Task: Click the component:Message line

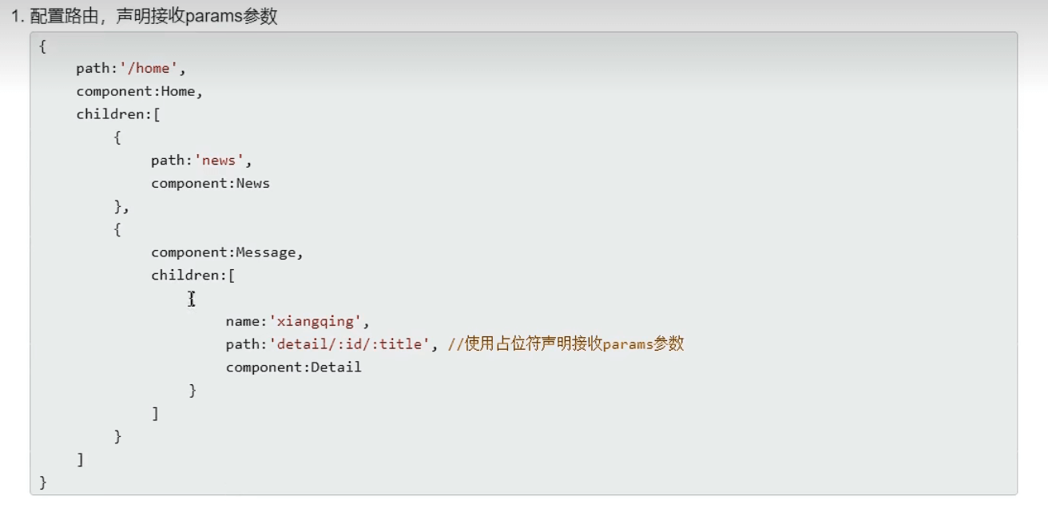Action: tap(227, 252)
